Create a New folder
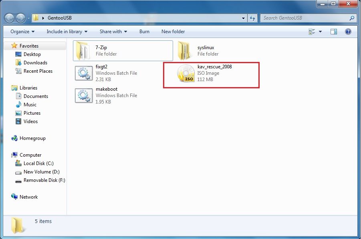This screenshot has height=239, width=361. (x=173, y=32)
